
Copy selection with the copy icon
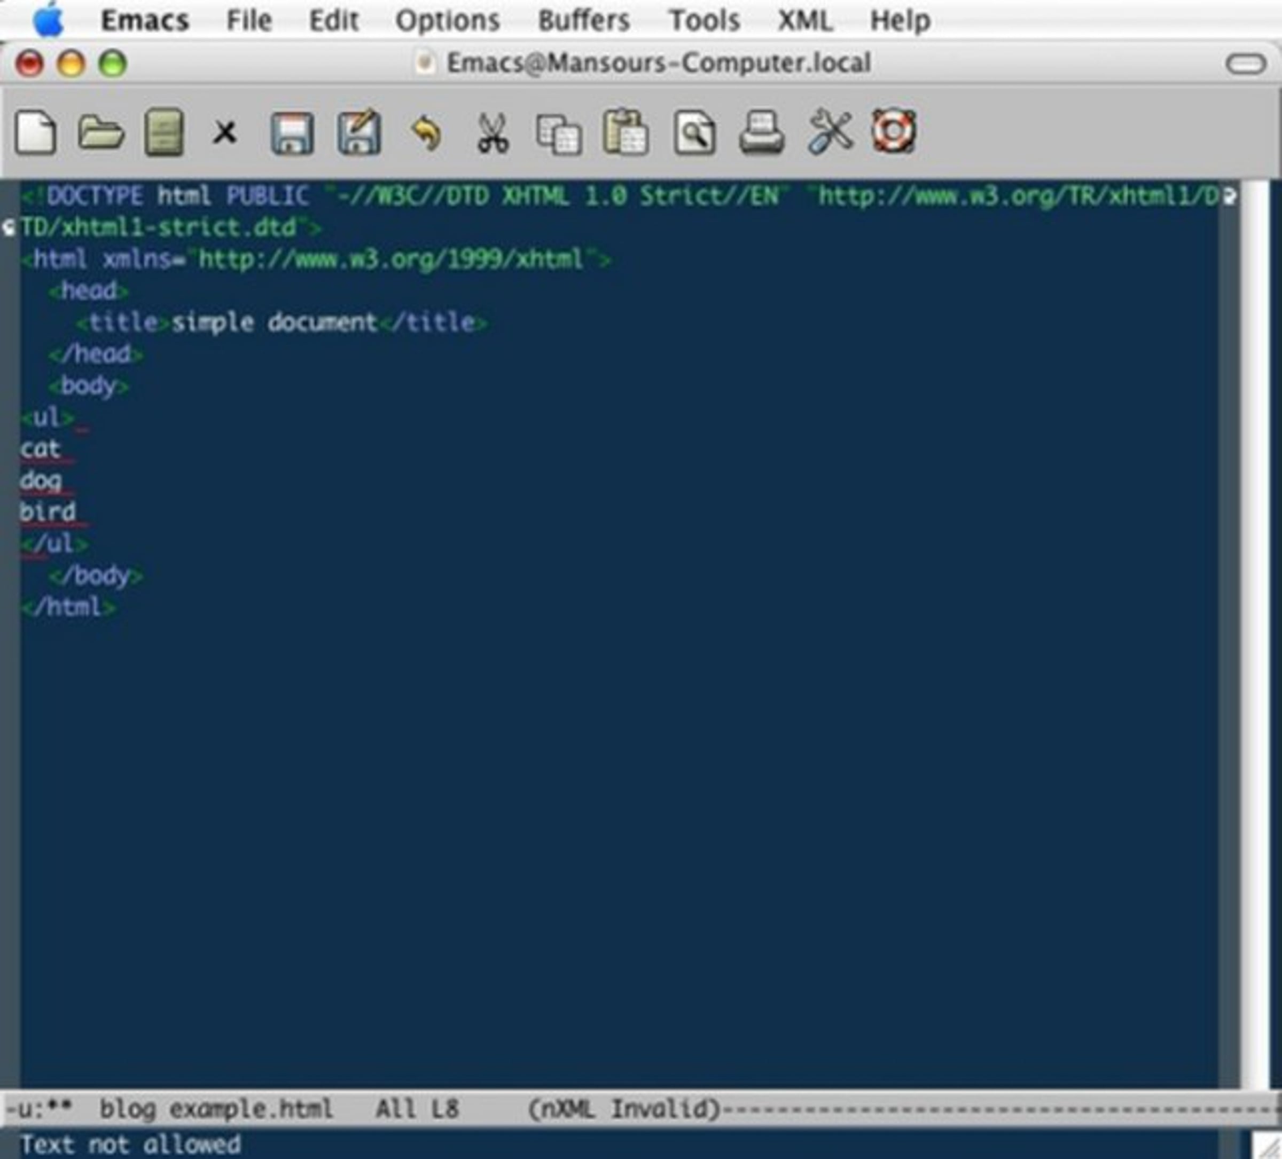tap(559, 134)
